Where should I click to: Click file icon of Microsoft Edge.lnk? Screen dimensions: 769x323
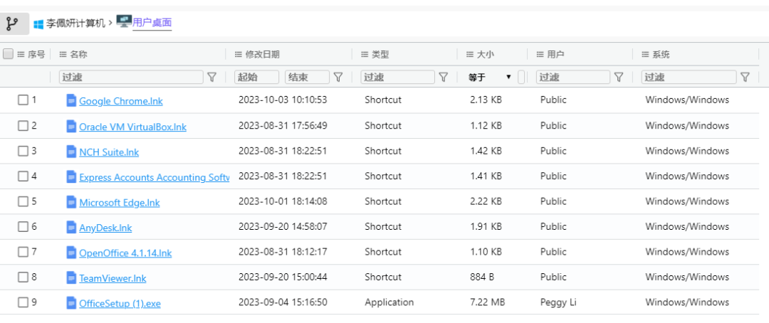click(72, 202)
